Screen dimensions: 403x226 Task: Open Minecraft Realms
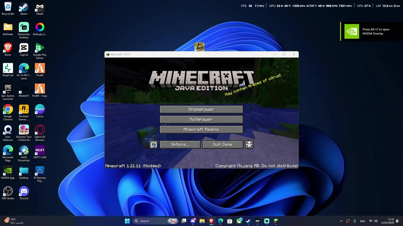point(201,129)
